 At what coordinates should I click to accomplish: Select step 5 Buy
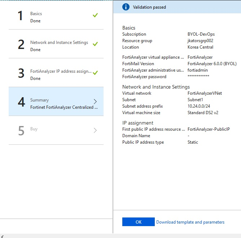[x=56, y=130]
